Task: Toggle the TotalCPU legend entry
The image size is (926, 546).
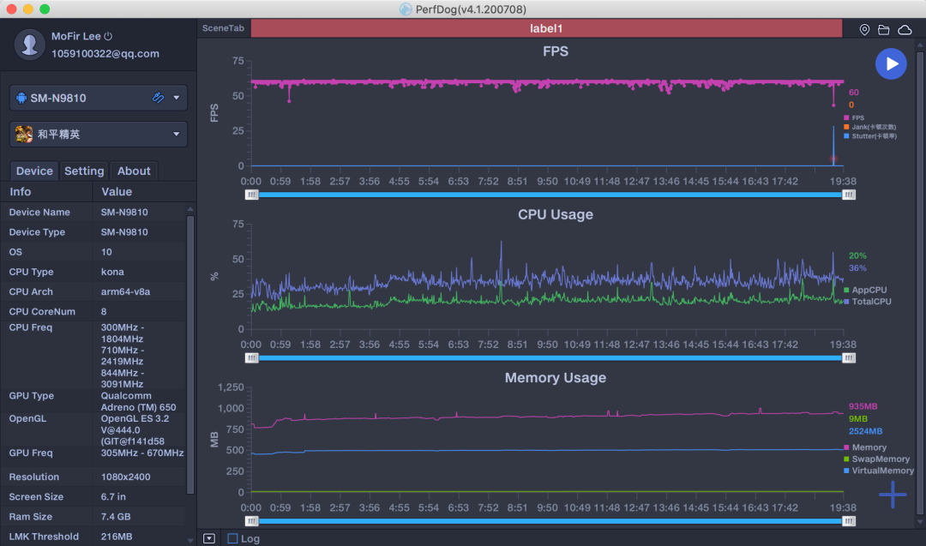Action: 868,302
